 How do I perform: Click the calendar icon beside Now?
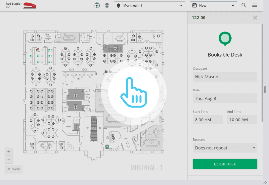pos(195,5)
